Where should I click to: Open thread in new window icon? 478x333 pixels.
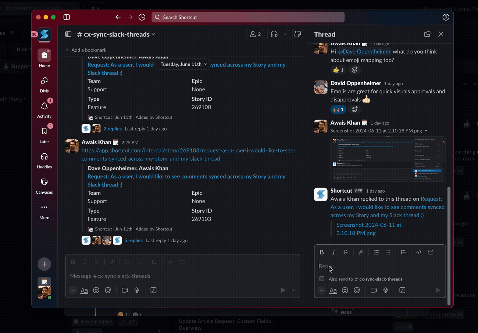[427, 34]
